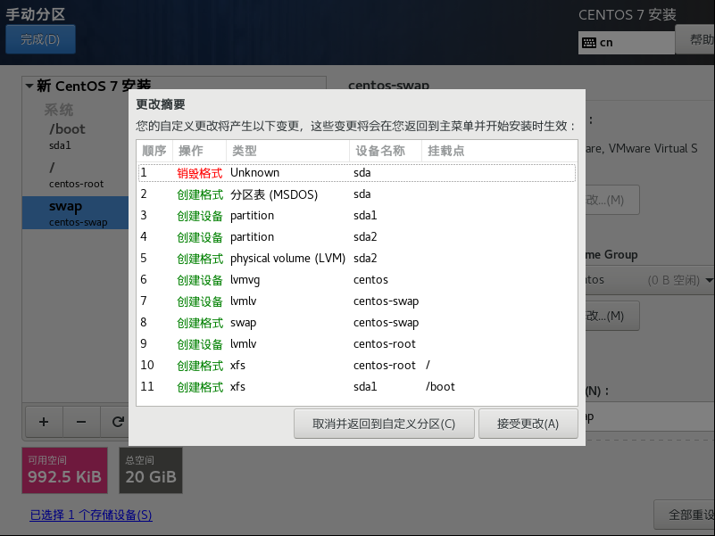This screenshot has width=715, height=536.
Task: Click the 全部重设 button
Action: [x=685, y=515]
